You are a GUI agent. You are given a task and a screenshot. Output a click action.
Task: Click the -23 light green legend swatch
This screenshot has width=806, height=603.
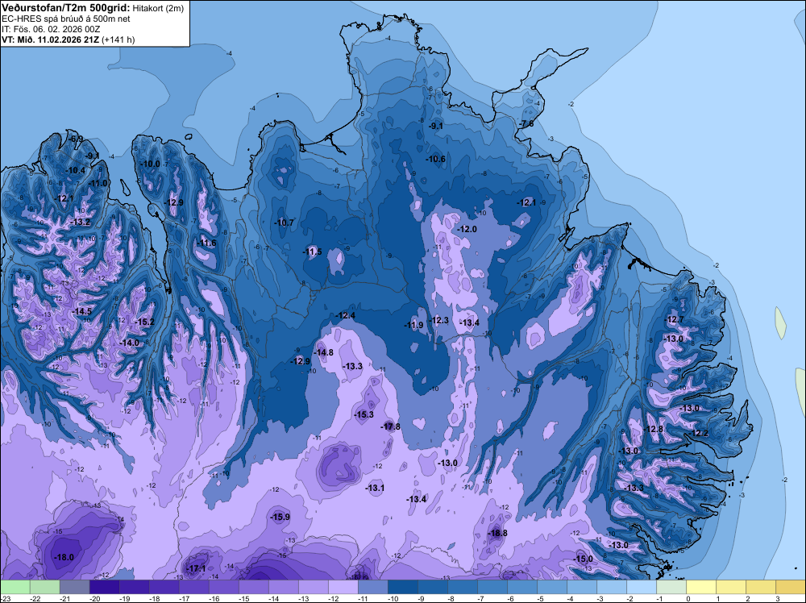click(x=15, y=587)
